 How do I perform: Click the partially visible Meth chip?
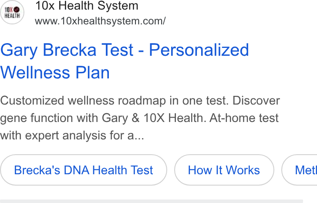pos(300,170)
